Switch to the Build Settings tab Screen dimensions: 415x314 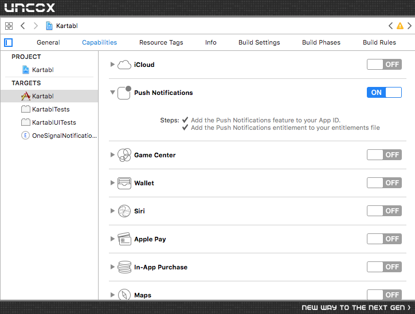click(259, 42)
